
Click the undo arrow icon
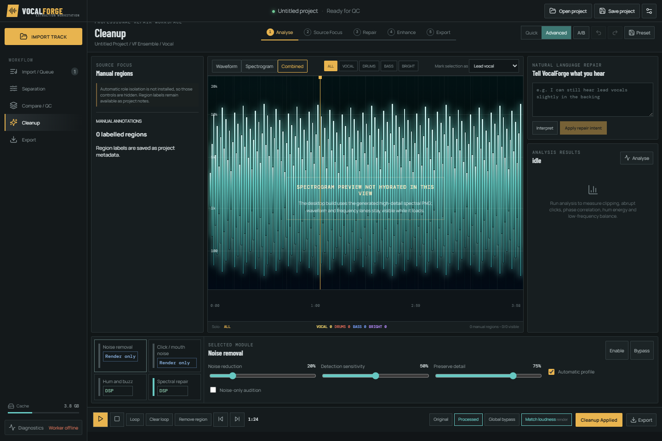(x=599, y=33)
